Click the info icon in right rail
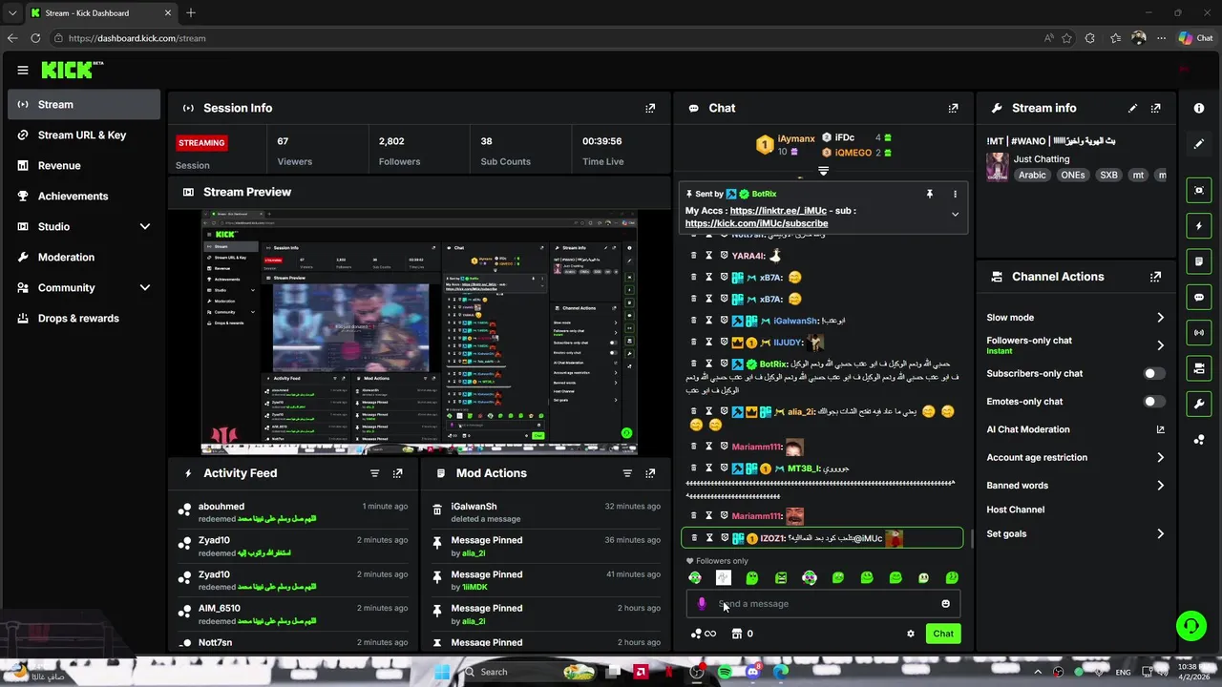1222x687 pixels. (x=1199, y=108)
